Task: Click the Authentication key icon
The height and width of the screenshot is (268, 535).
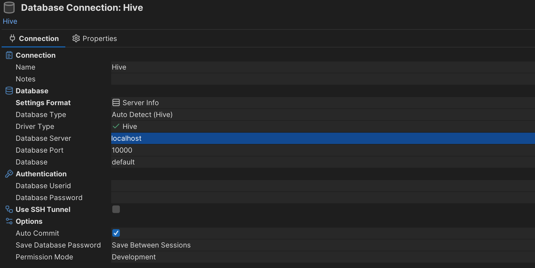Action: point(9,174)
